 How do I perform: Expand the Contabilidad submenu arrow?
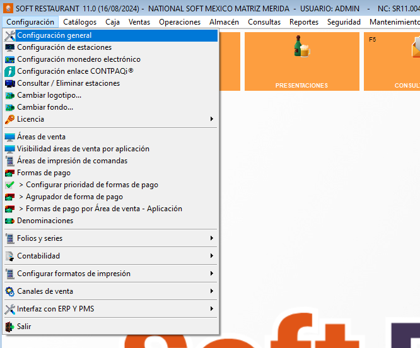click(212, 256)
